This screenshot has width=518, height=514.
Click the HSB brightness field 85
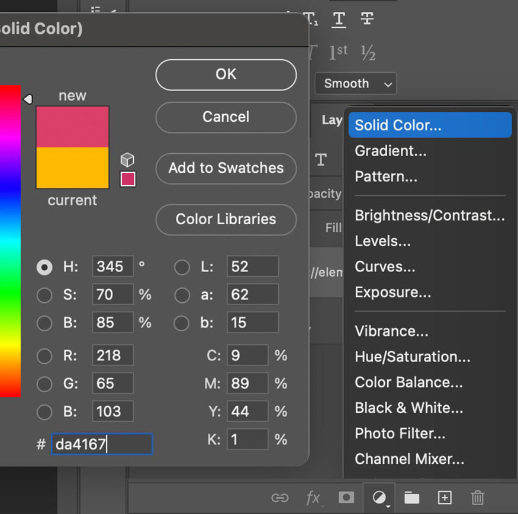click(x=112, y=322)
